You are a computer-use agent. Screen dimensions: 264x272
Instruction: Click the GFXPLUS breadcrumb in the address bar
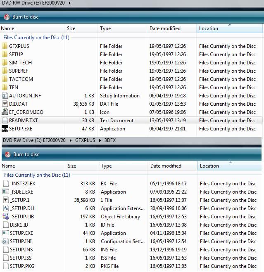pos(85,140)
